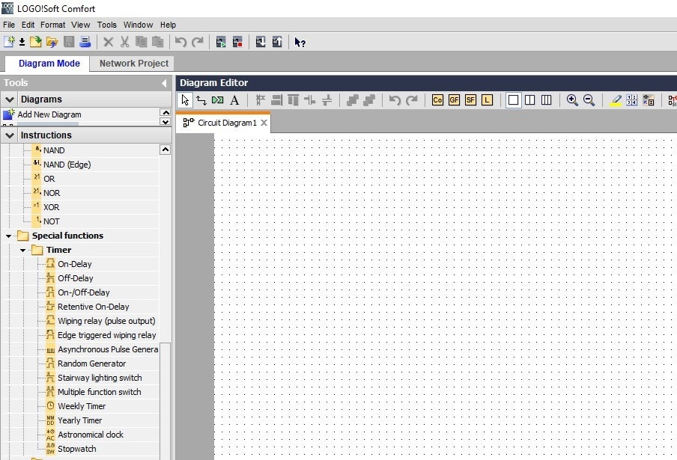677x460 pixels.
Task: Choose the Connect wiring tool
Action: coord(201,100)
